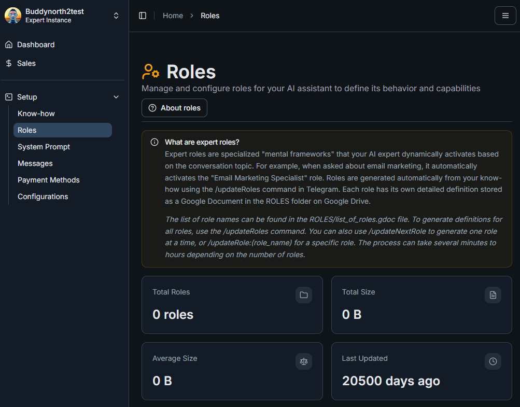Go to the System Prompt page
The height and width of the screenshot is (407, 520).
44,147
